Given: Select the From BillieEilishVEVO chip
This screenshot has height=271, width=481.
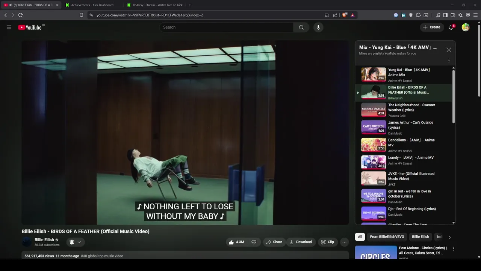Looking at the screenshot, I should click(x=387, y=237).
